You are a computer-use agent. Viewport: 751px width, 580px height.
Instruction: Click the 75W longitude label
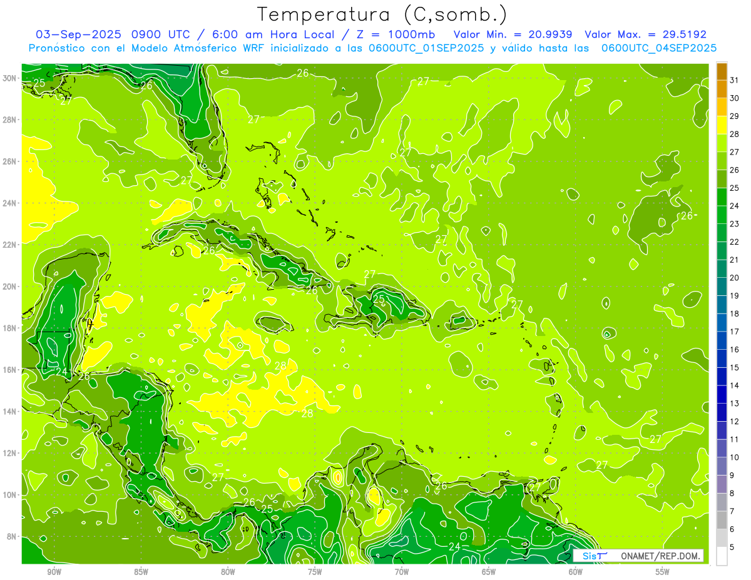[315, 572]
